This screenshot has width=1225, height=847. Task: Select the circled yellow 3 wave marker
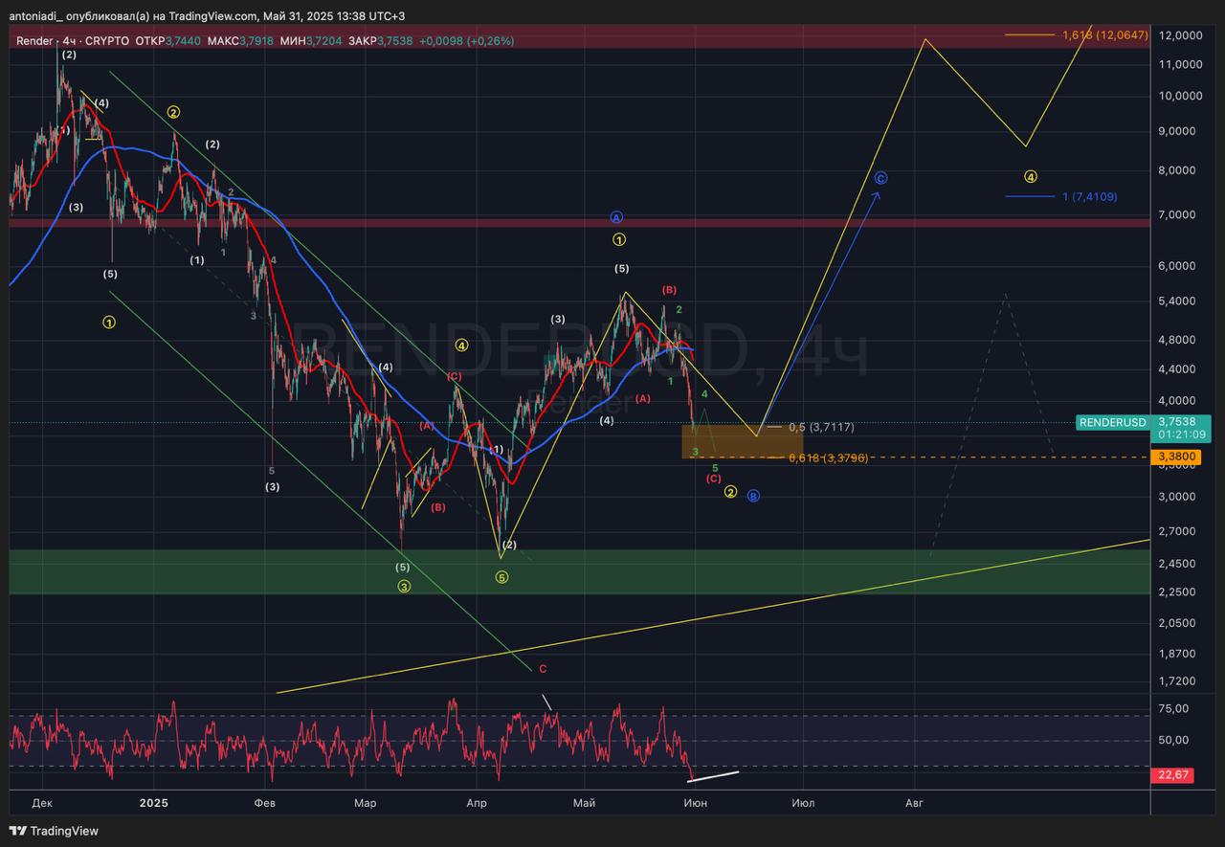[x=404, y=586]
